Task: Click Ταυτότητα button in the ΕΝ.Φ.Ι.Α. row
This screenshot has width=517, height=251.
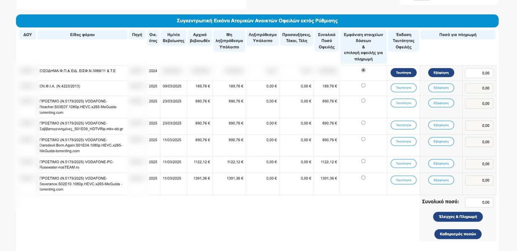Action: [403, 88]
